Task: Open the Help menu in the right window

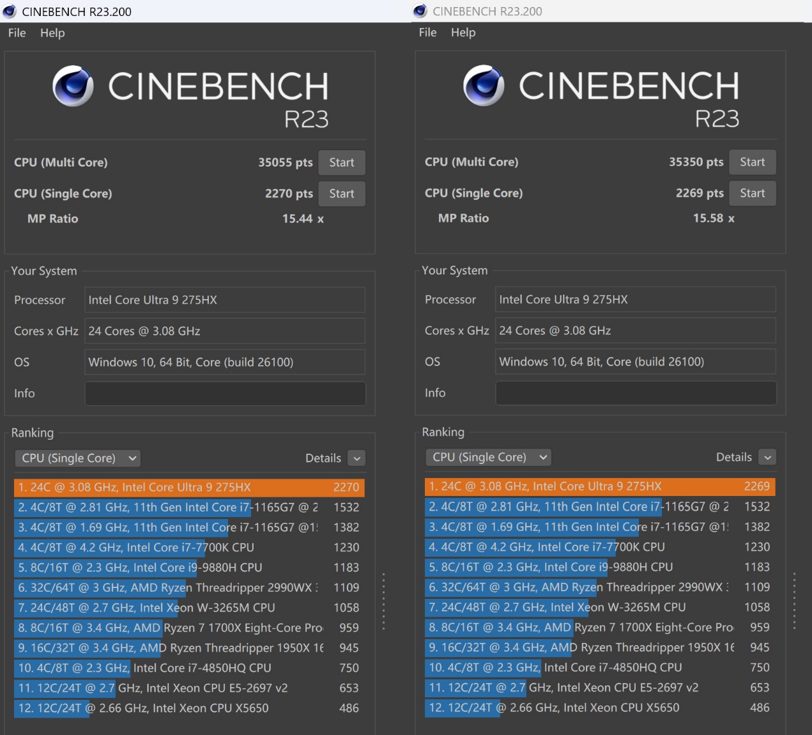Action: click(463, 32)
